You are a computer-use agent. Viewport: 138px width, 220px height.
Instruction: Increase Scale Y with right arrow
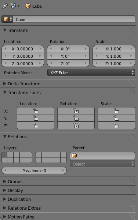pos(131,56)
